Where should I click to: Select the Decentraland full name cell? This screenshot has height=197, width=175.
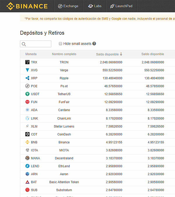point(64,158)
